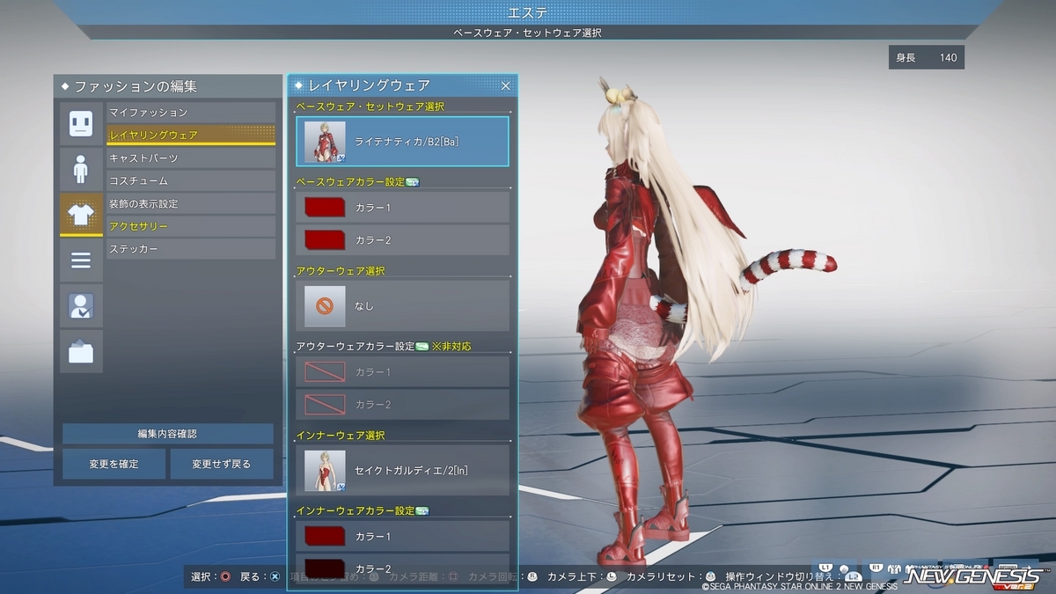
Task: Click disabled outerwear カラー1 swatch
Action: (325, 372)
